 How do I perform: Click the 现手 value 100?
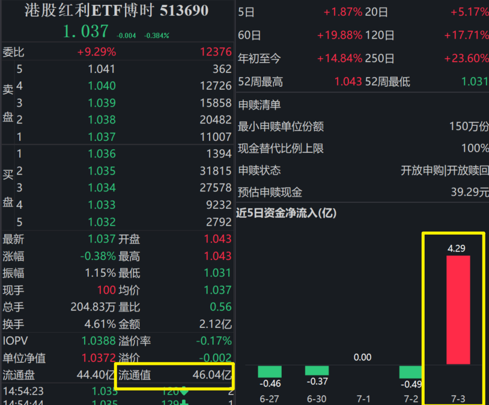tap(106, 290)
